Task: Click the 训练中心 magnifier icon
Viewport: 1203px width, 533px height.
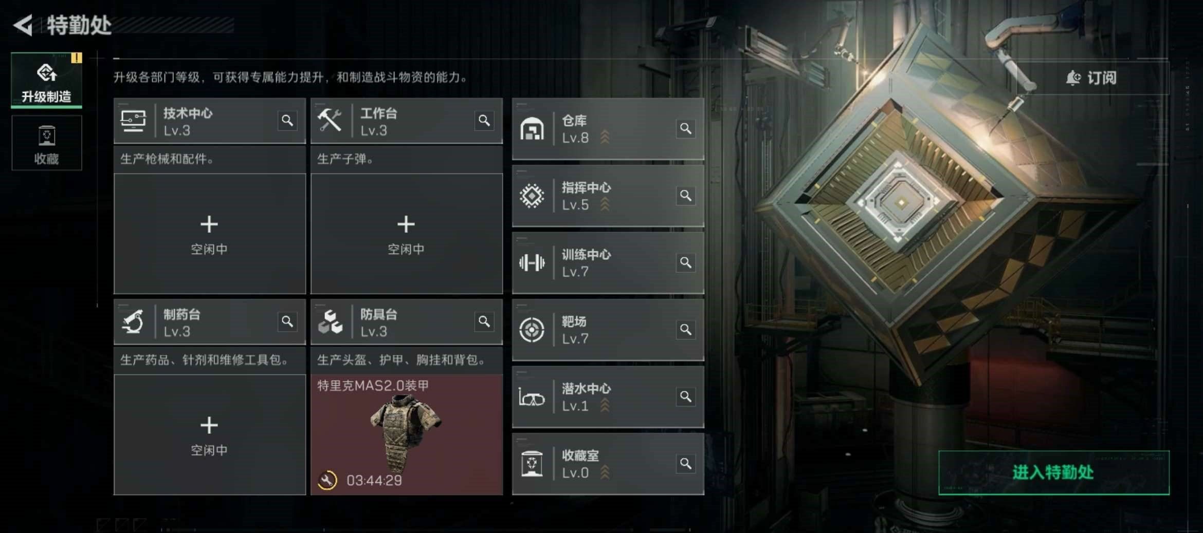Action: [x=686, y=263]
